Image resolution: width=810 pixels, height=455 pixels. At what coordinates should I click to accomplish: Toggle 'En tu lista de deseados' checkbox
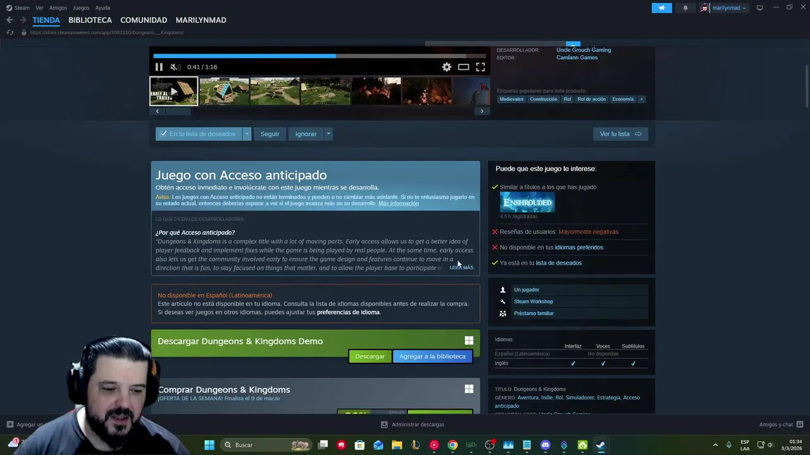pyautogui.click(x=163, y=134)
